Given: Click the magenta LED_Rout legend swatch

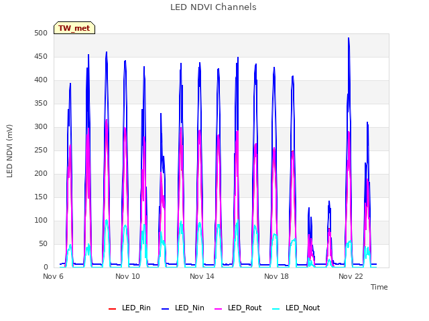Looking at the screenshot, I should [219, 309].
